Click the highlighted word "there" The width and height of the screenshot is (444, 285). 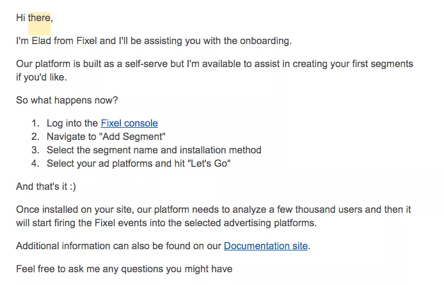[x=40, y=18]
